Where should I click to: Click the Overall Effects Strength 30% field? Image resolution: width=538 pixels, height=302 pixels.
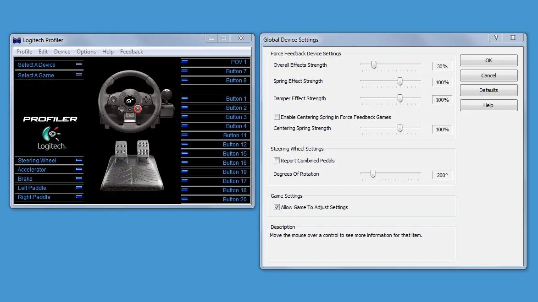pyautogui.click(x=442, y=66)
